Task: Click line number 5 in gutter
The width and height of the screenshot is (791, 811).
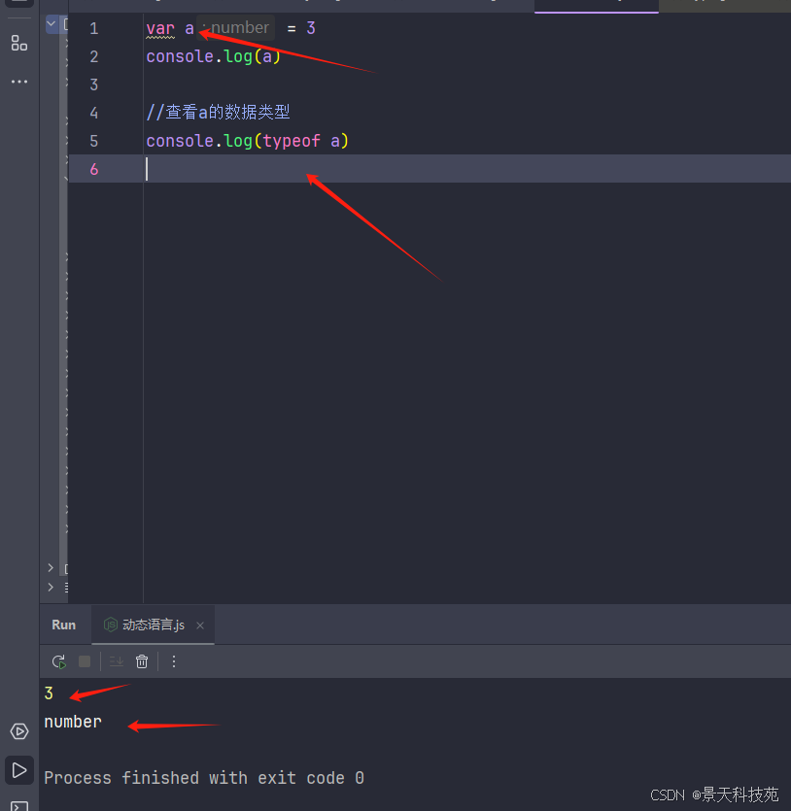Action: pos(93,141)
